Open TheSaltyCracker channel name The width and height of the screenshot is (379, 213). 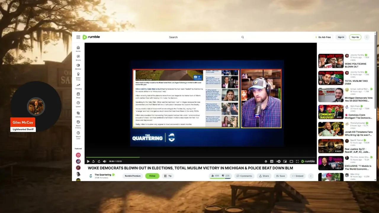357,123
